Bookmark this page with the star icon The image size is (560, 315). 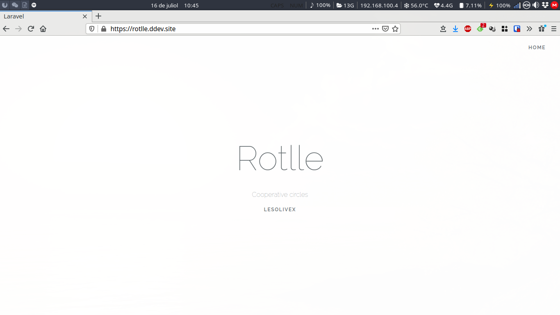395,29
